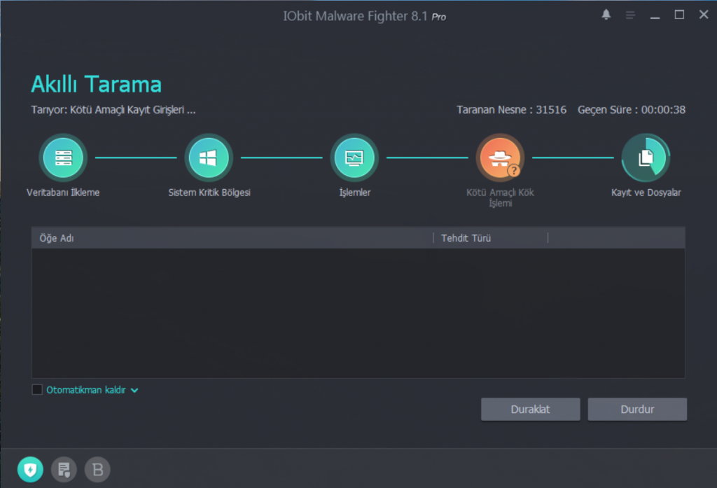Click the shield protection icon in bottom bar
The image size is (717, 488).
(30, 469)
